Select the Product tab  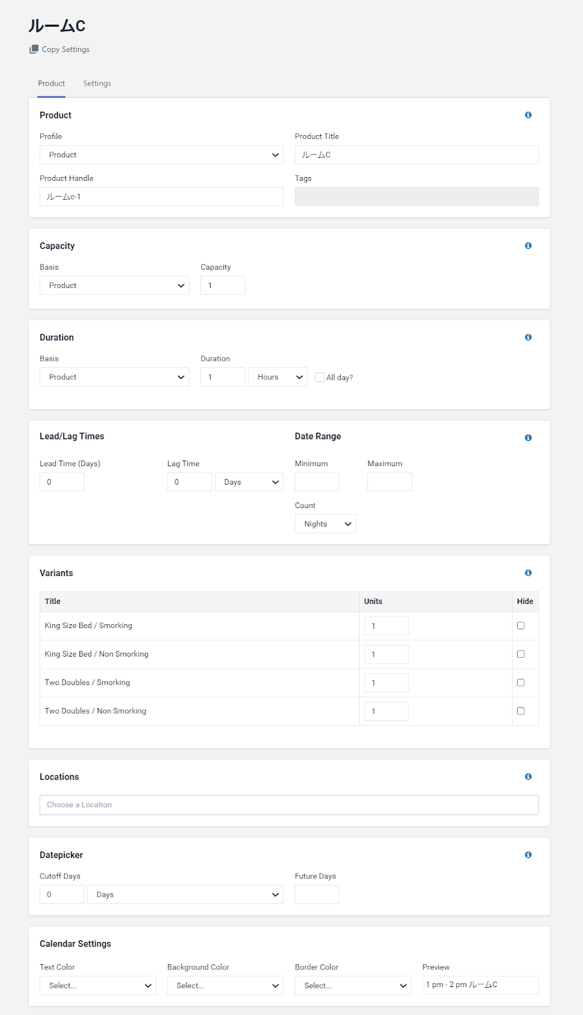click(51, 84)
